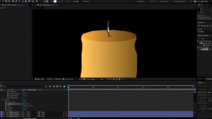Open the Add shape contents menu button
212x119 pixels.
77,1
